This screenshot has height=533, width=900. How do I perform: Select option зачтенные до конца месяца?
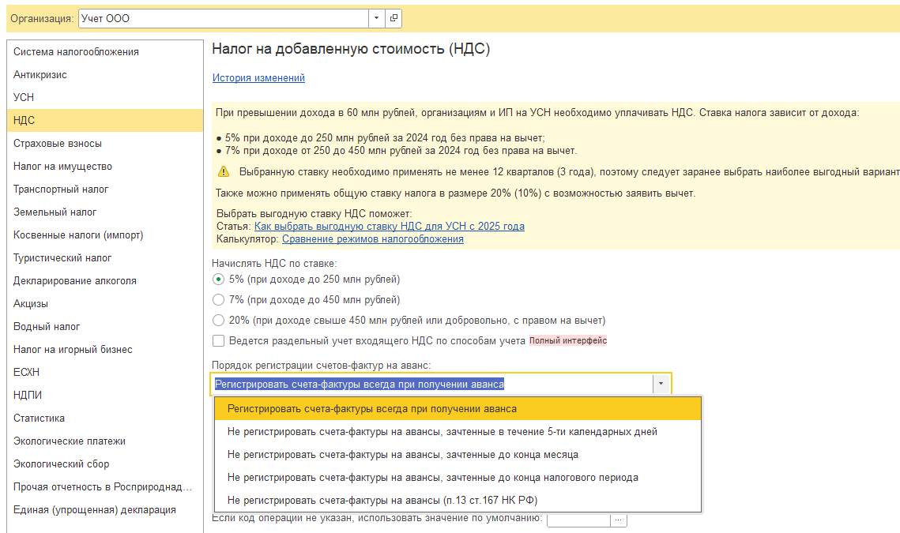pos(402,455)
